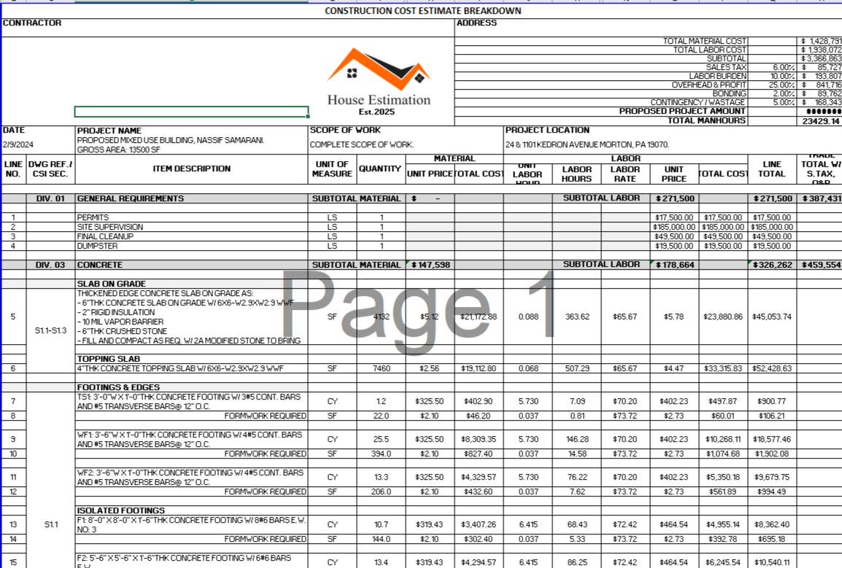This screenshot has height=568, width=842.
Task: Select the date cell showing 2/9/2024
Action: click(18, 144)
